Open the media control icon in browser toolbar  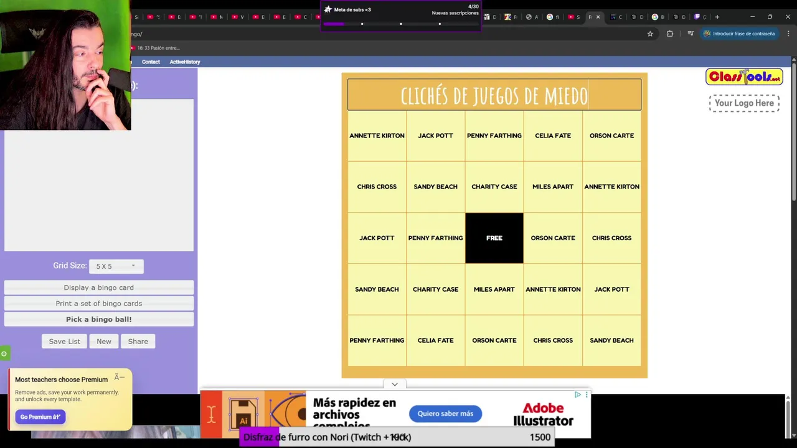coord(690,34)
